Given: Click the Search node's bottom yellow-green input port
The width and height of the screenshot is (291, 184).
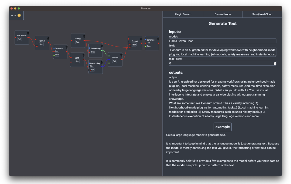Looking at the screenshot, I should pos(109,63).
